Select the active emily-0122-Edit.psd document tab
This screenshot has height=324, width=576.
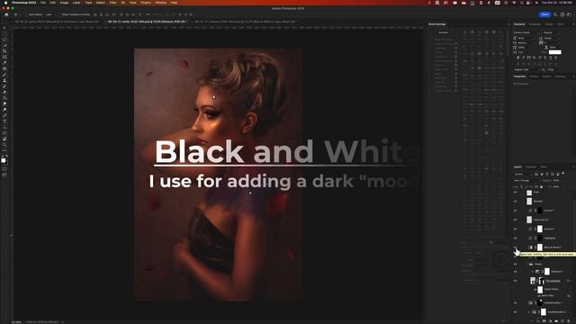147,22
